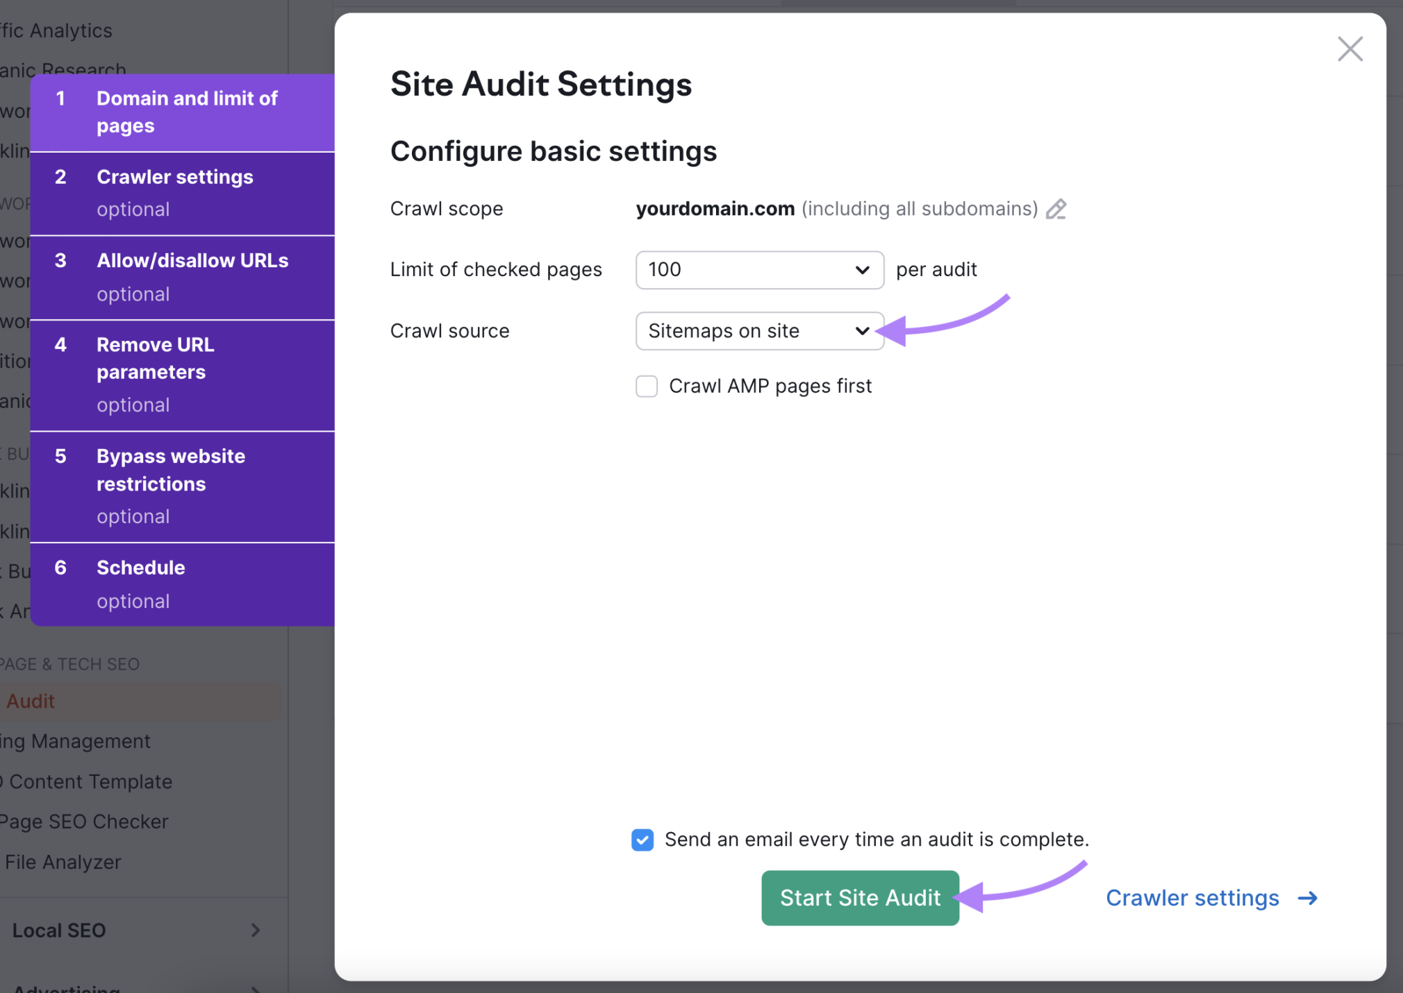
Task: Select step 5 Bypass website restrictions
Action: click(x=183, y=487)
